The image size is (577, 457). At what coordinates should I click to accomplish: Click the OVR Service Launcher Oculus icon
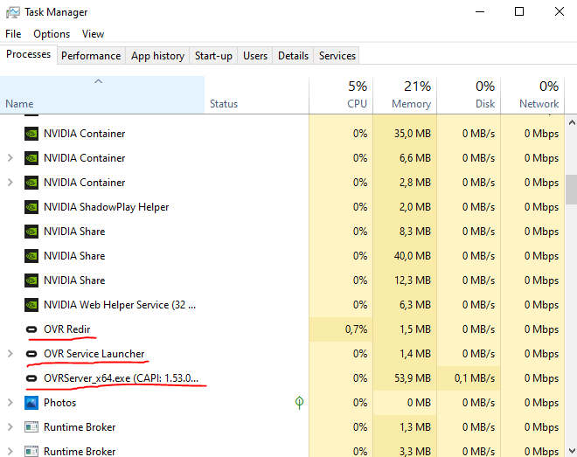click(x=31, y=354)
